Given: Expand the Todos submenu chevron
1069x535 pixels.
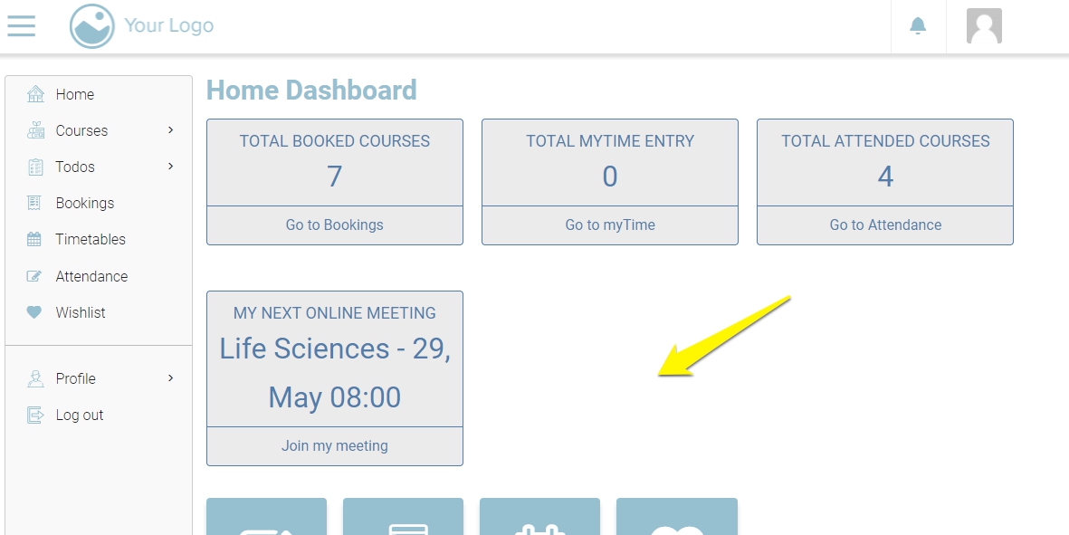Looking at the screenshot, I should click(171, 167).
